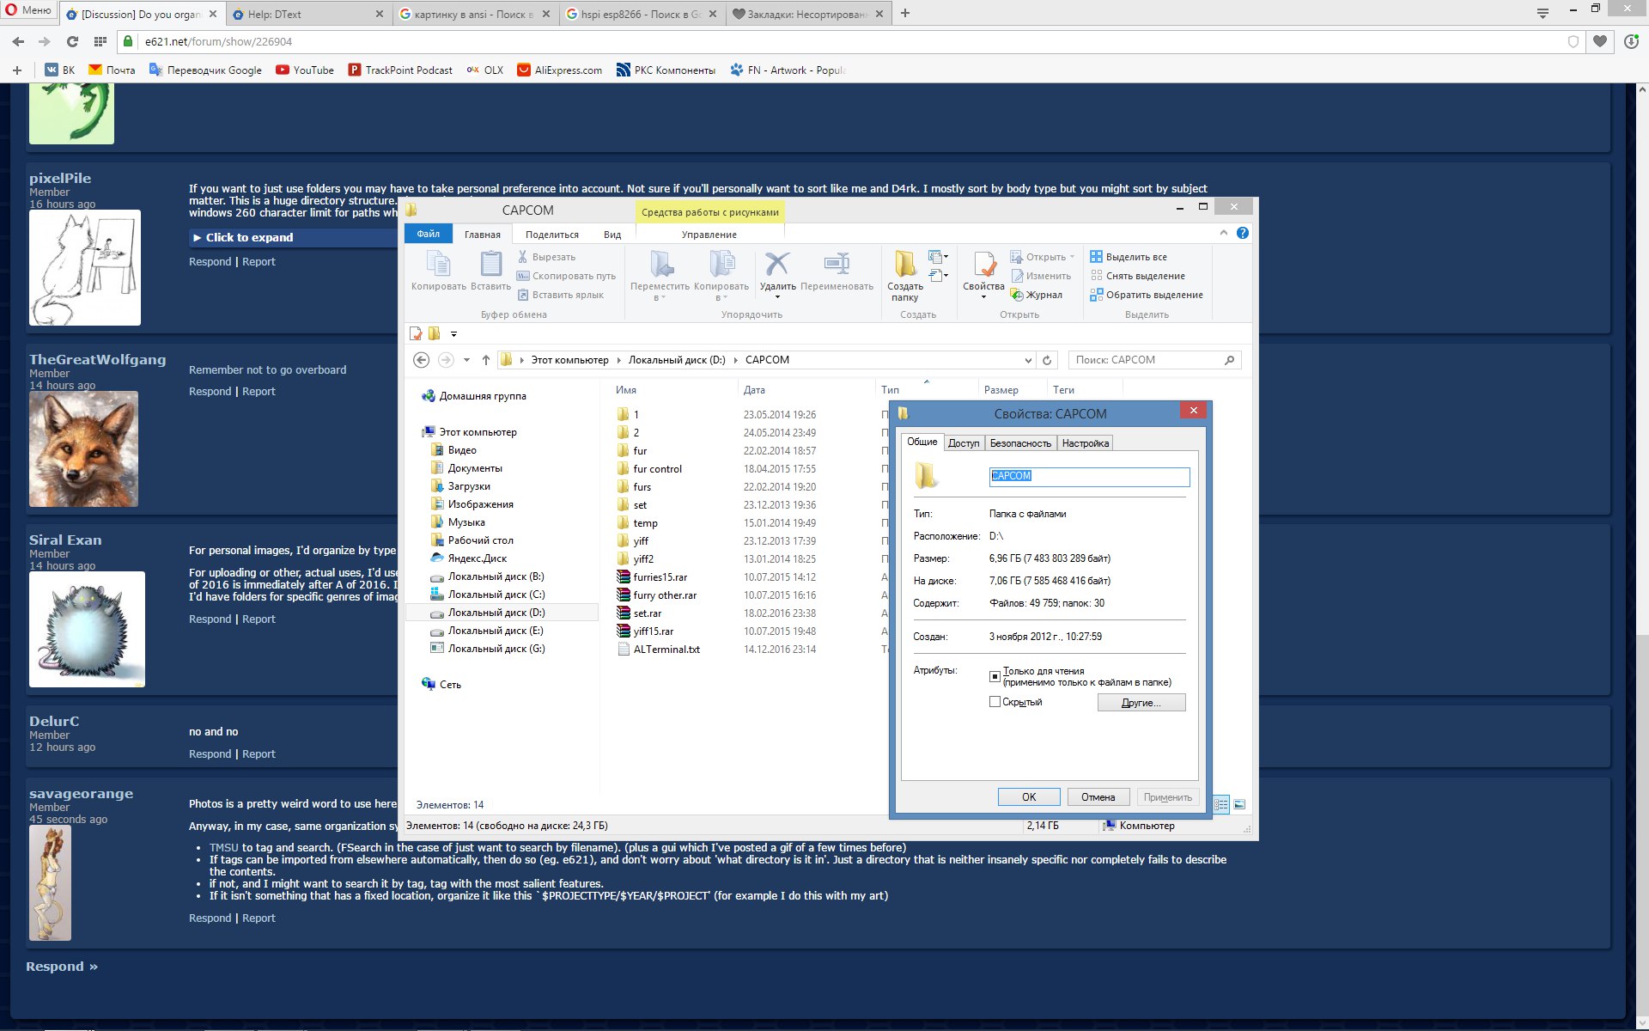Click chevron after Этот компьютер in path
The image size is (1649, 1031).
618,360
